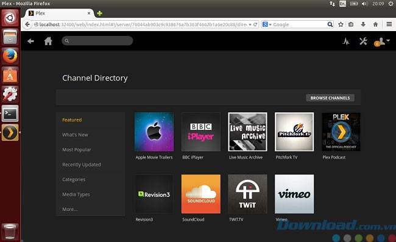Open the Vimeo channel thumbnail
Image resolution: width=396 pixels, height=242 pixels.
pos(294,194)
